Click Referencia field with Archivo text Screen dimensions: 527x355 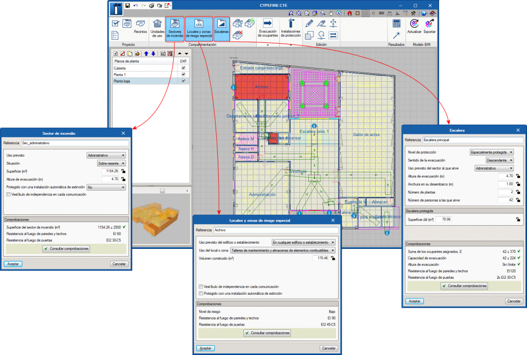click(x=276, y=230)
